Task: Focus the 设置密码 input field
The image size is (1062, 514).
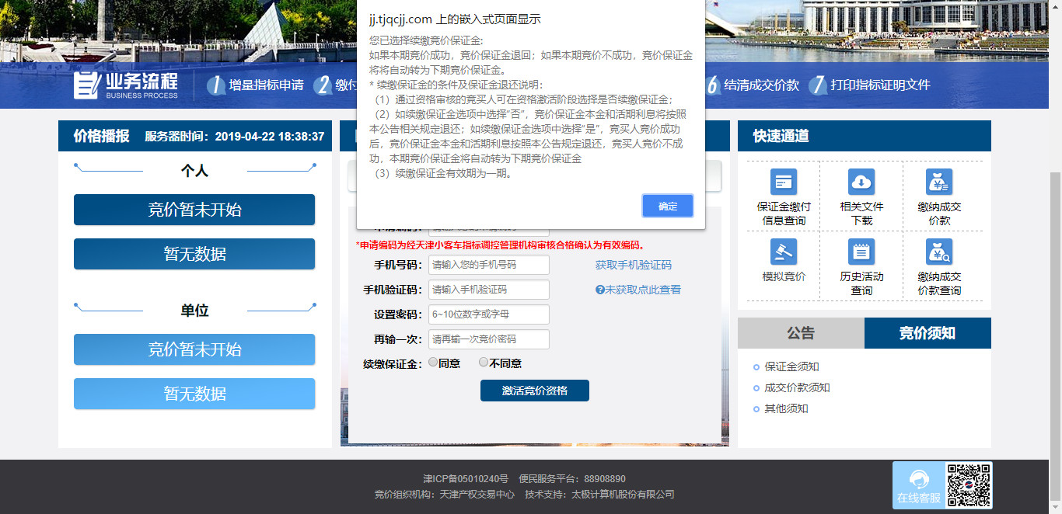Action: tap(488, 314)
